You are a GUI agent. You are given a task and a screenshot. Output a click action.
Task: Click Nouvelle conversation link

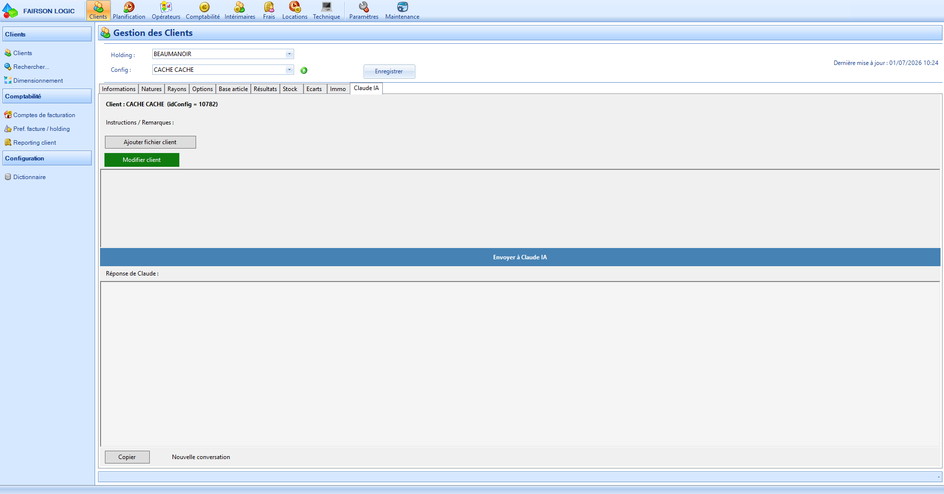click(201, 457)
